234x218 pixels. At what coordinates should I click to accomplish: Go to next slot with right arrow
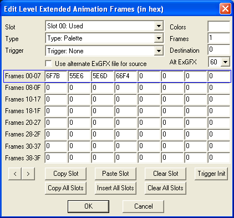pyautogui.click(x=28, y=174)
